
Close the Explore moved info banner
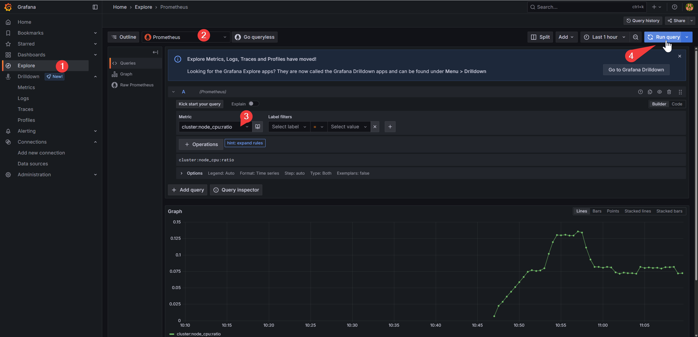(680, 56)
